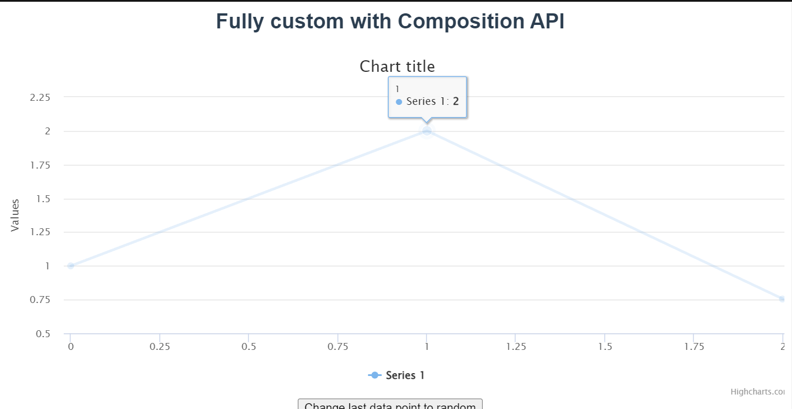
Task: Click the Chart title text
Action: click(397, 66)
